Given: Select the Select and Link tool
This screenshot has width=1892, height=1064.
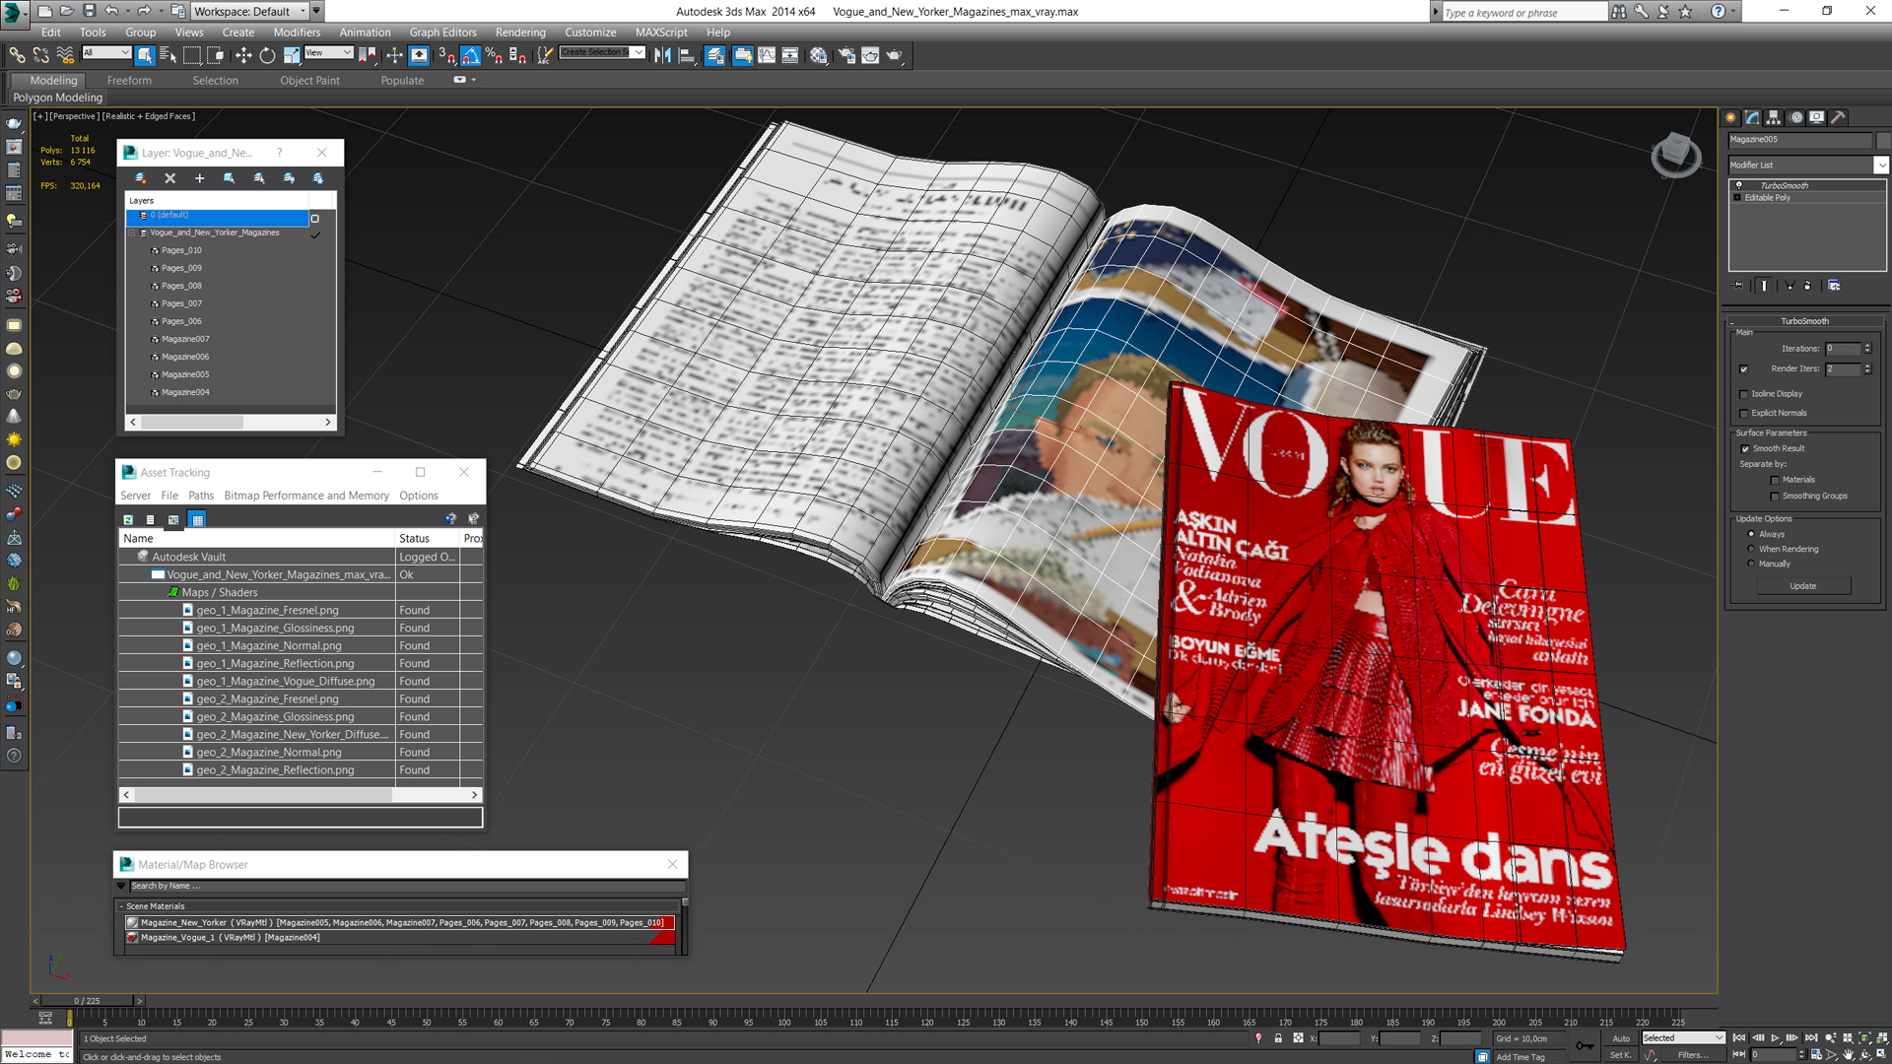Looking at the screenshot, I should tap(17, 55).
